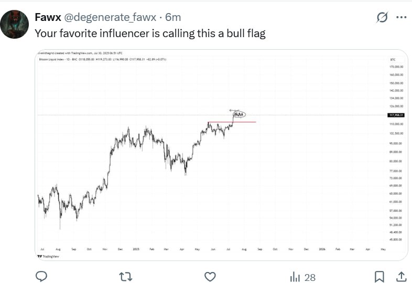Click the Grok explain post icon
Viewport: 412px width, 283px height.
(383, 17)
